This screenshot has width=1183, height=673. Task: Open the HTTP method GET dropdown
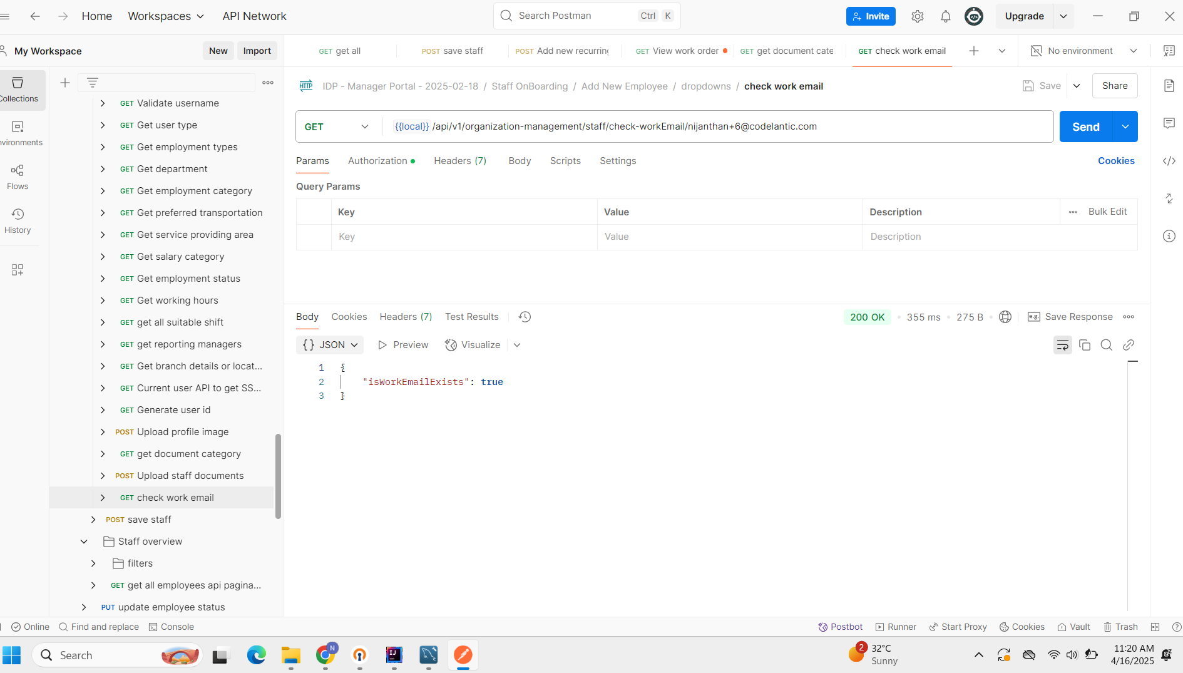(x=337, y=126)
